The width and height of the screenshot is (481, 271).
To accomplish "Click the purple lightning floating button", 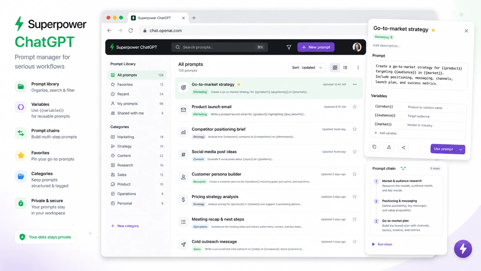I will click(x=463, y=249).
